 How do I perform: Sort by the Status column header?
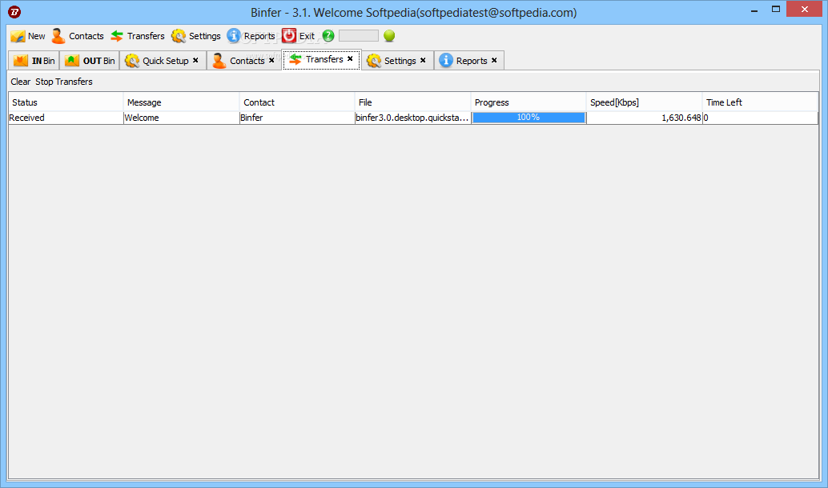(66, 102)
